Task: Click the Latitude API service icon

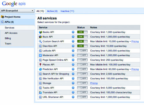Action: pos(40,51)
